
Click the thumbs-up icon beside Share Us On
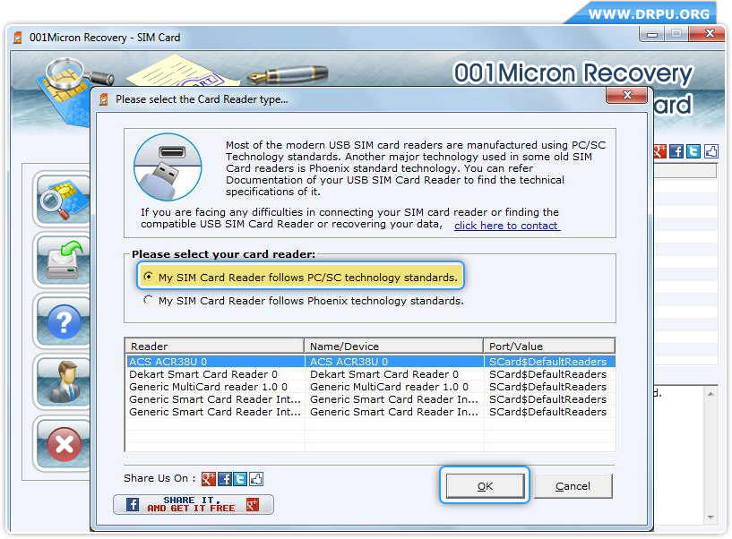pyautogui.click(x=256, y=479)
